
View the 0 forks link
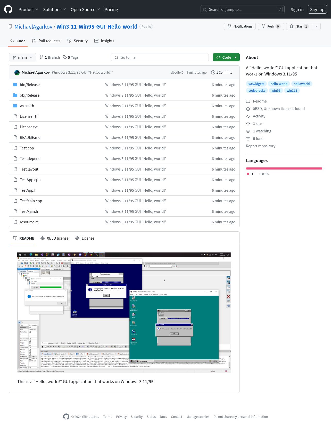click(x=255, y=139)
